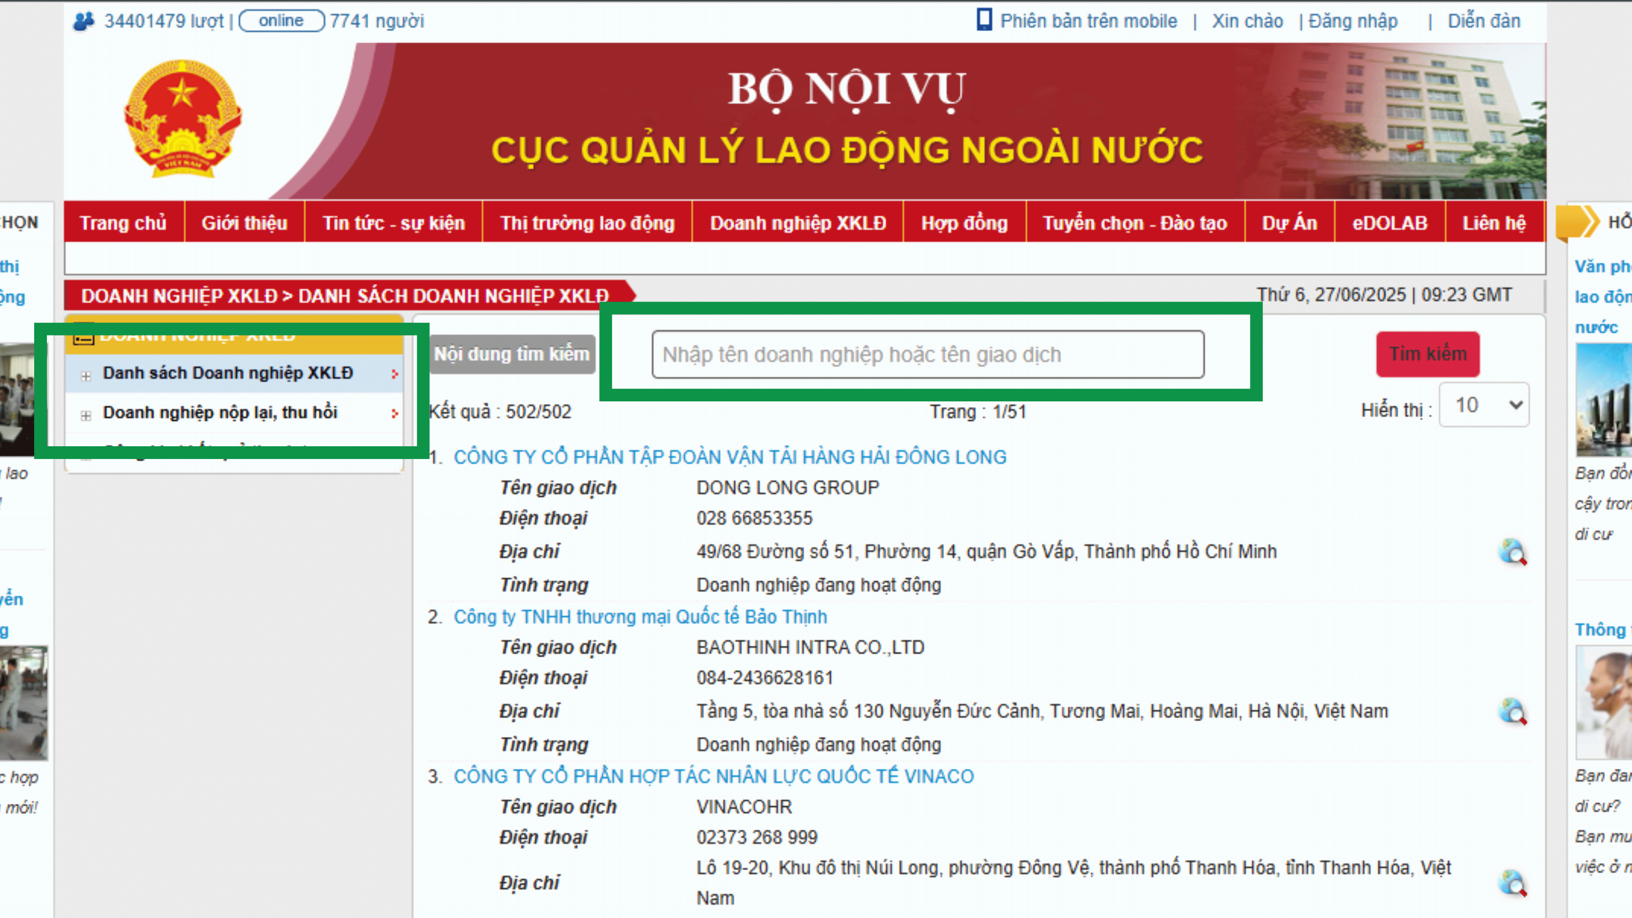Click DONG LONG GROUP trade name
Viewport: 1632px width, 918px height.
click(788, 488)
